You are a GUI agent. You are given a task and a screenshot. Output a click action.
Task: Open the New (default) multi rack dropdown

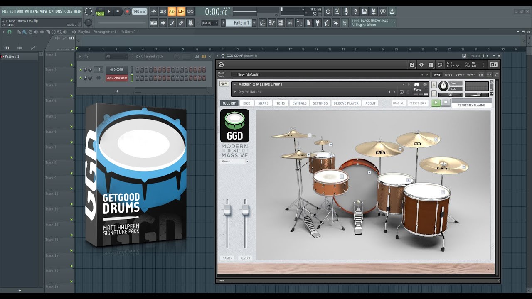point(330,74)
